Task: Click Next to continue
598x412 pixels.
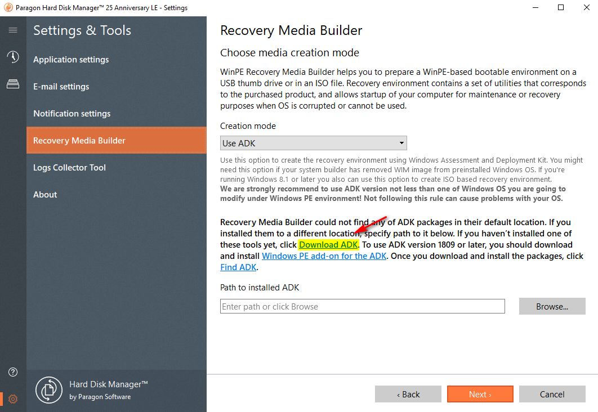Action: (480, 394)
